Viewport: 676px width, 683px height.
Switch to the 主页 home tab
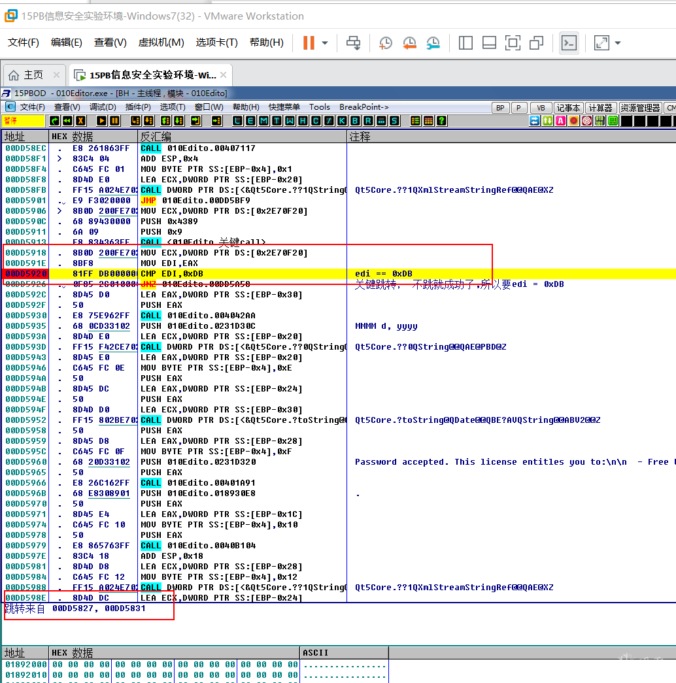click(33, 75)
